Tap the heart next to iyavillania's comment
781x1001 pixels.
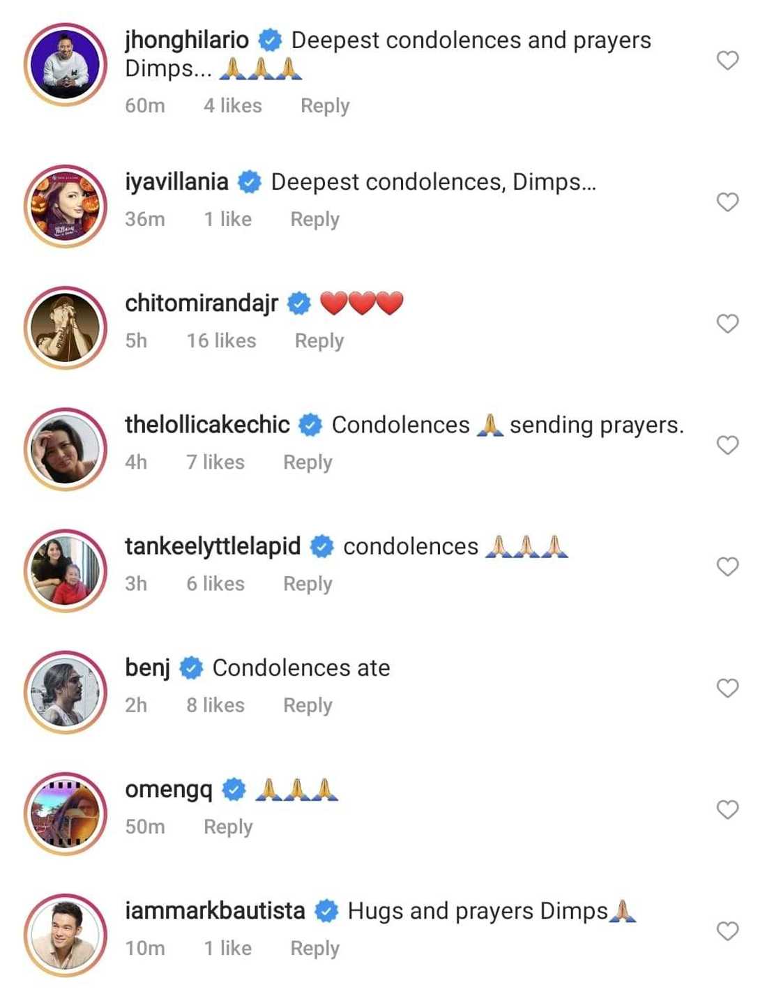coord(727,202)
